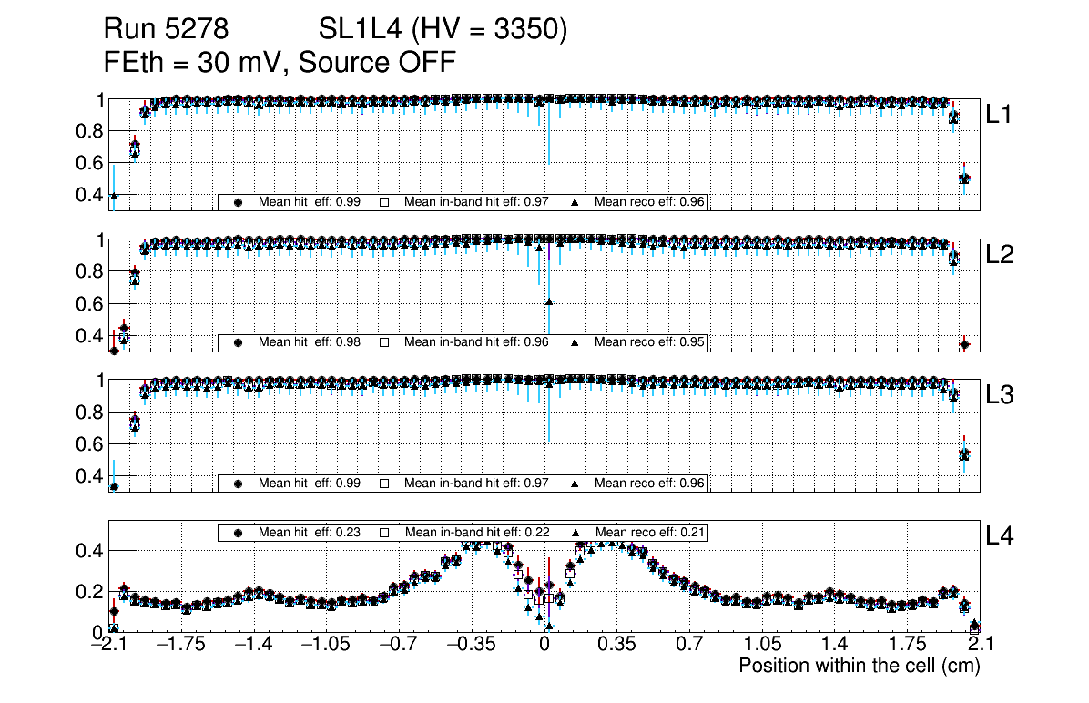Click the open square marker in L1 legend
Screen dimensions: 1089x703
click(x=384, y=202)
